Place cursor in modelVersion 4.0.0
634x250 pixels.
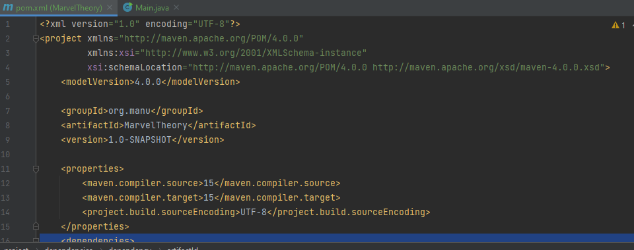click(x=148, y=82)
